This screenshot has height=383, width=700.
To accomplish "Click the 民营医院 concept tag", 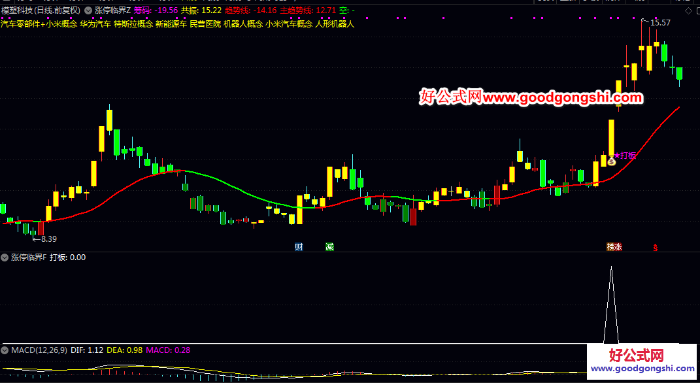I will [205, 24].
